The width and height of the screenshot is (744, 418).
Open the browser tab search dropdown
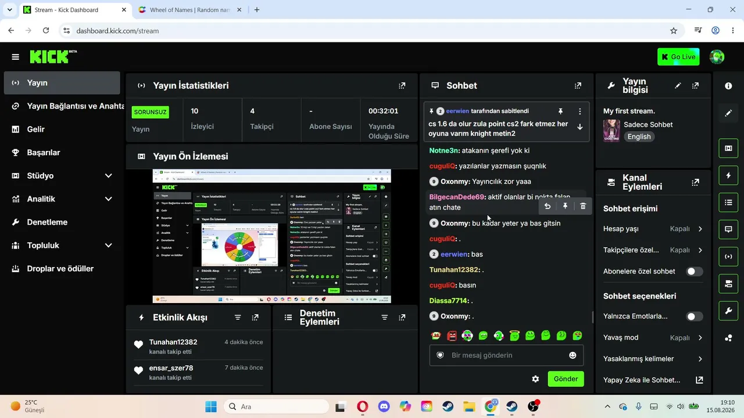9,10
